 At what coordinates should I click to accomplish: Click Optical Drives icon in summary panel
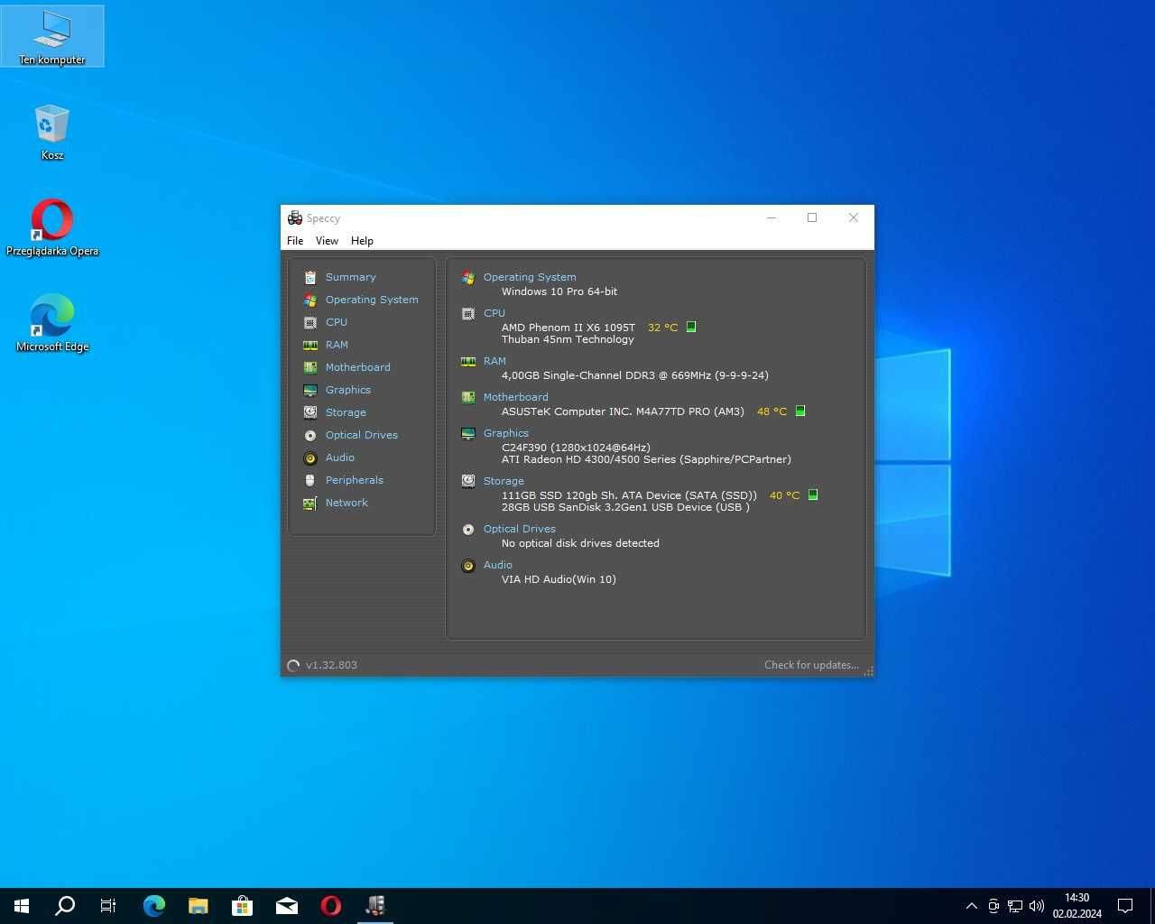point(468,530)
